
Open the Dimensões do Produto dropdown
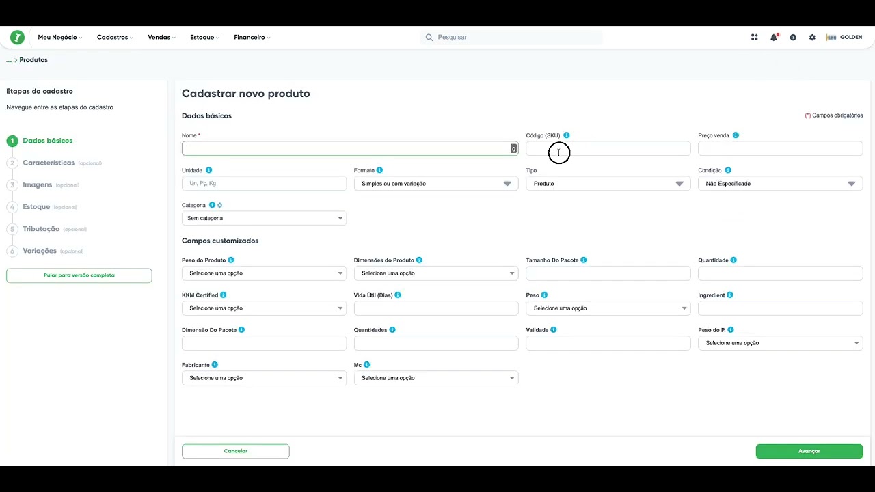[x=436, y=273]
